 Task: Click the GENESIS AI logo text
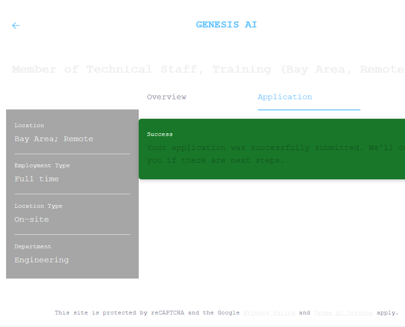pyautogui.click(x=226, y=25)
